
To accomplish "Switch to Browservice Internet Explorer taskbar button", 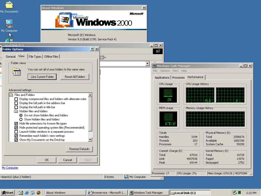I will pyautogui.click(x=107, y=193).
